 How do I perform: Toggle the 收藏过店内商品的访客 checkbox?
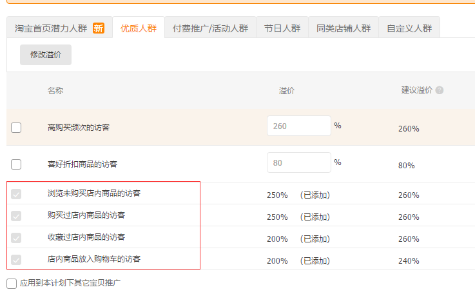click(x=16, y=238)
